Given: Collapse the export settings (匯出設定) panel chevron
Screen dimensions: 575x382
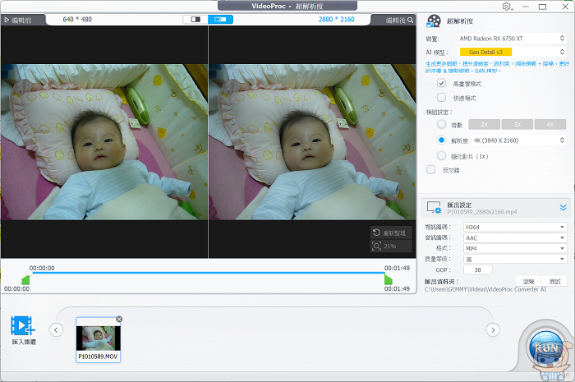Looking at the screenshot, I should coord(563,209).
